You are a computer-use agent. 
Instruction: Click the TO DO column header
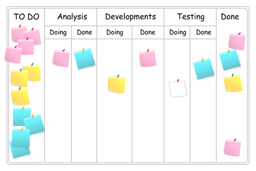(x=26, y=17)
